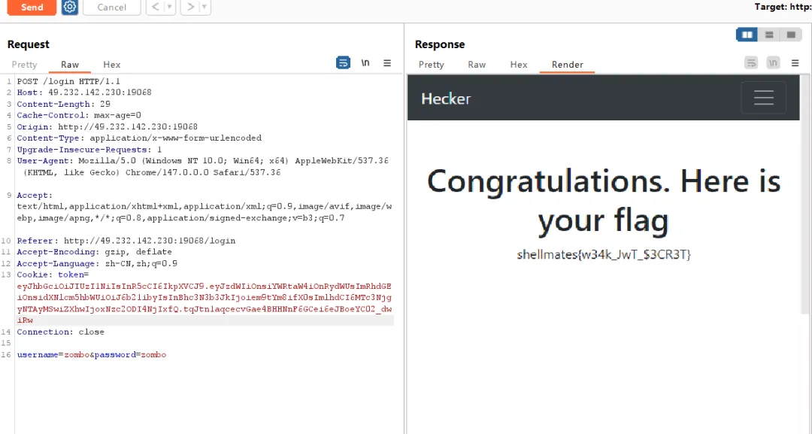The image size is (812, 434).
Task: Switch Request panel to Pretty tab
Action: pos(24,65)
